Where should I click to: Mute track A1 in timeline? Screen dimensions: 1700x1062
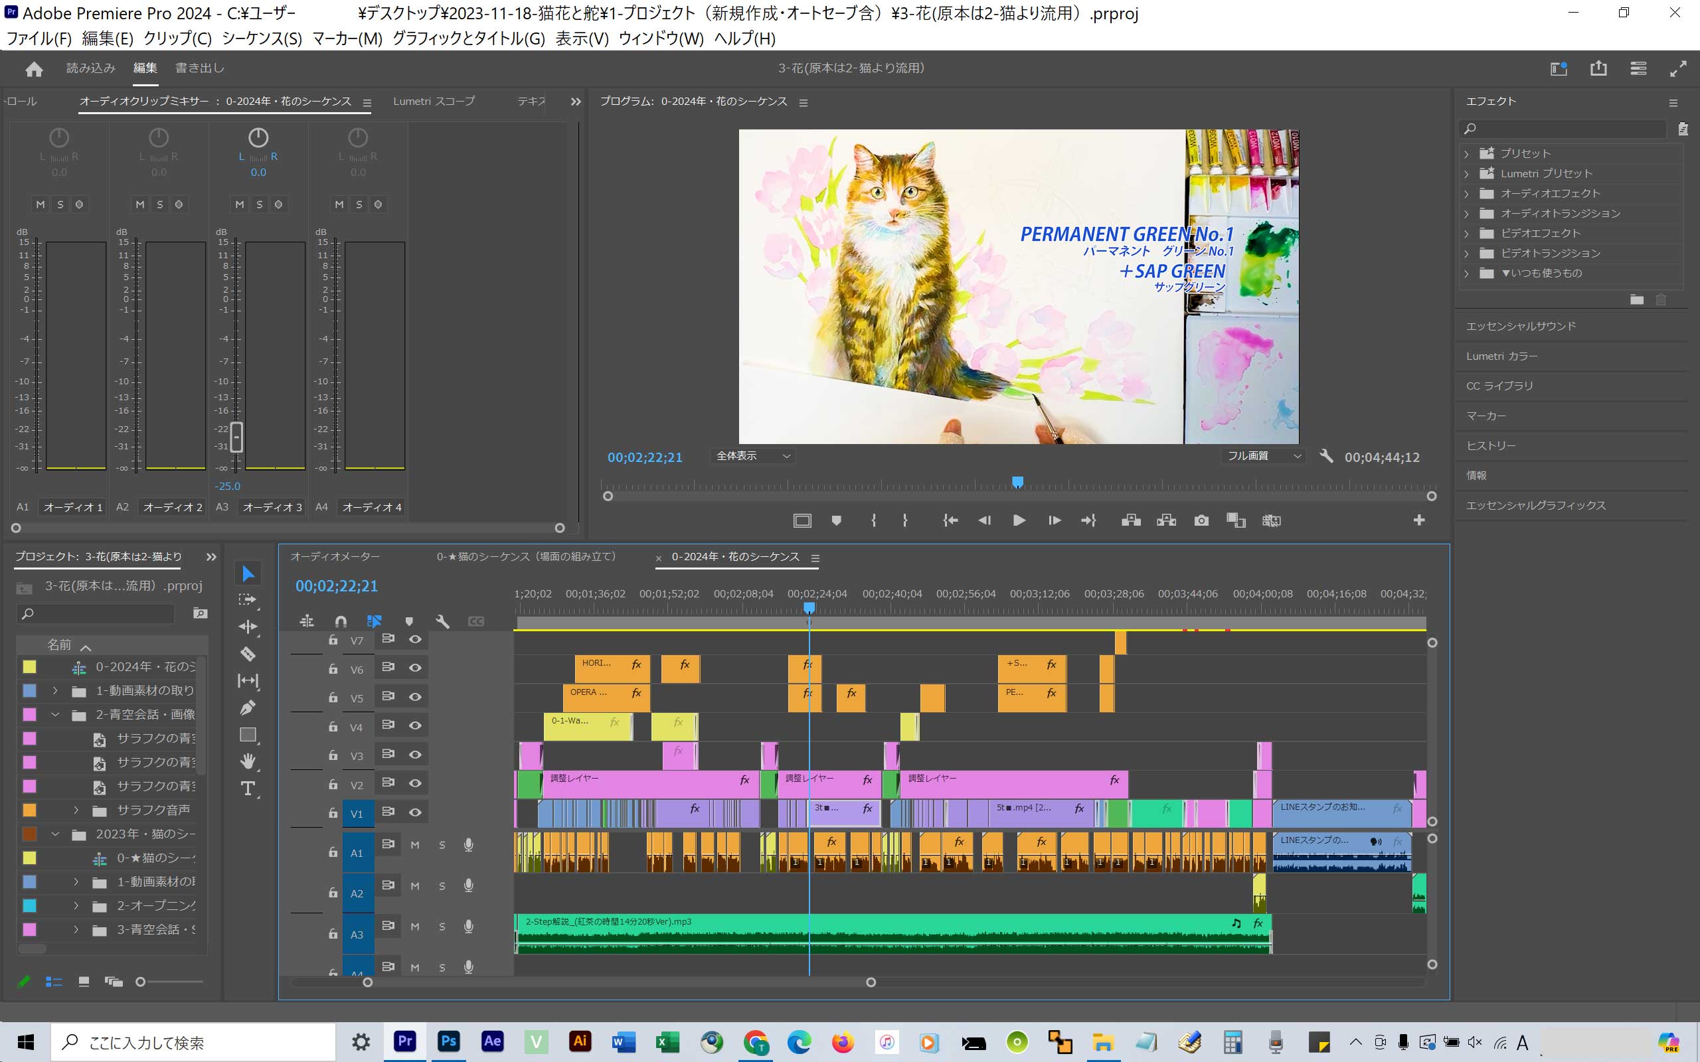[414, 845]
